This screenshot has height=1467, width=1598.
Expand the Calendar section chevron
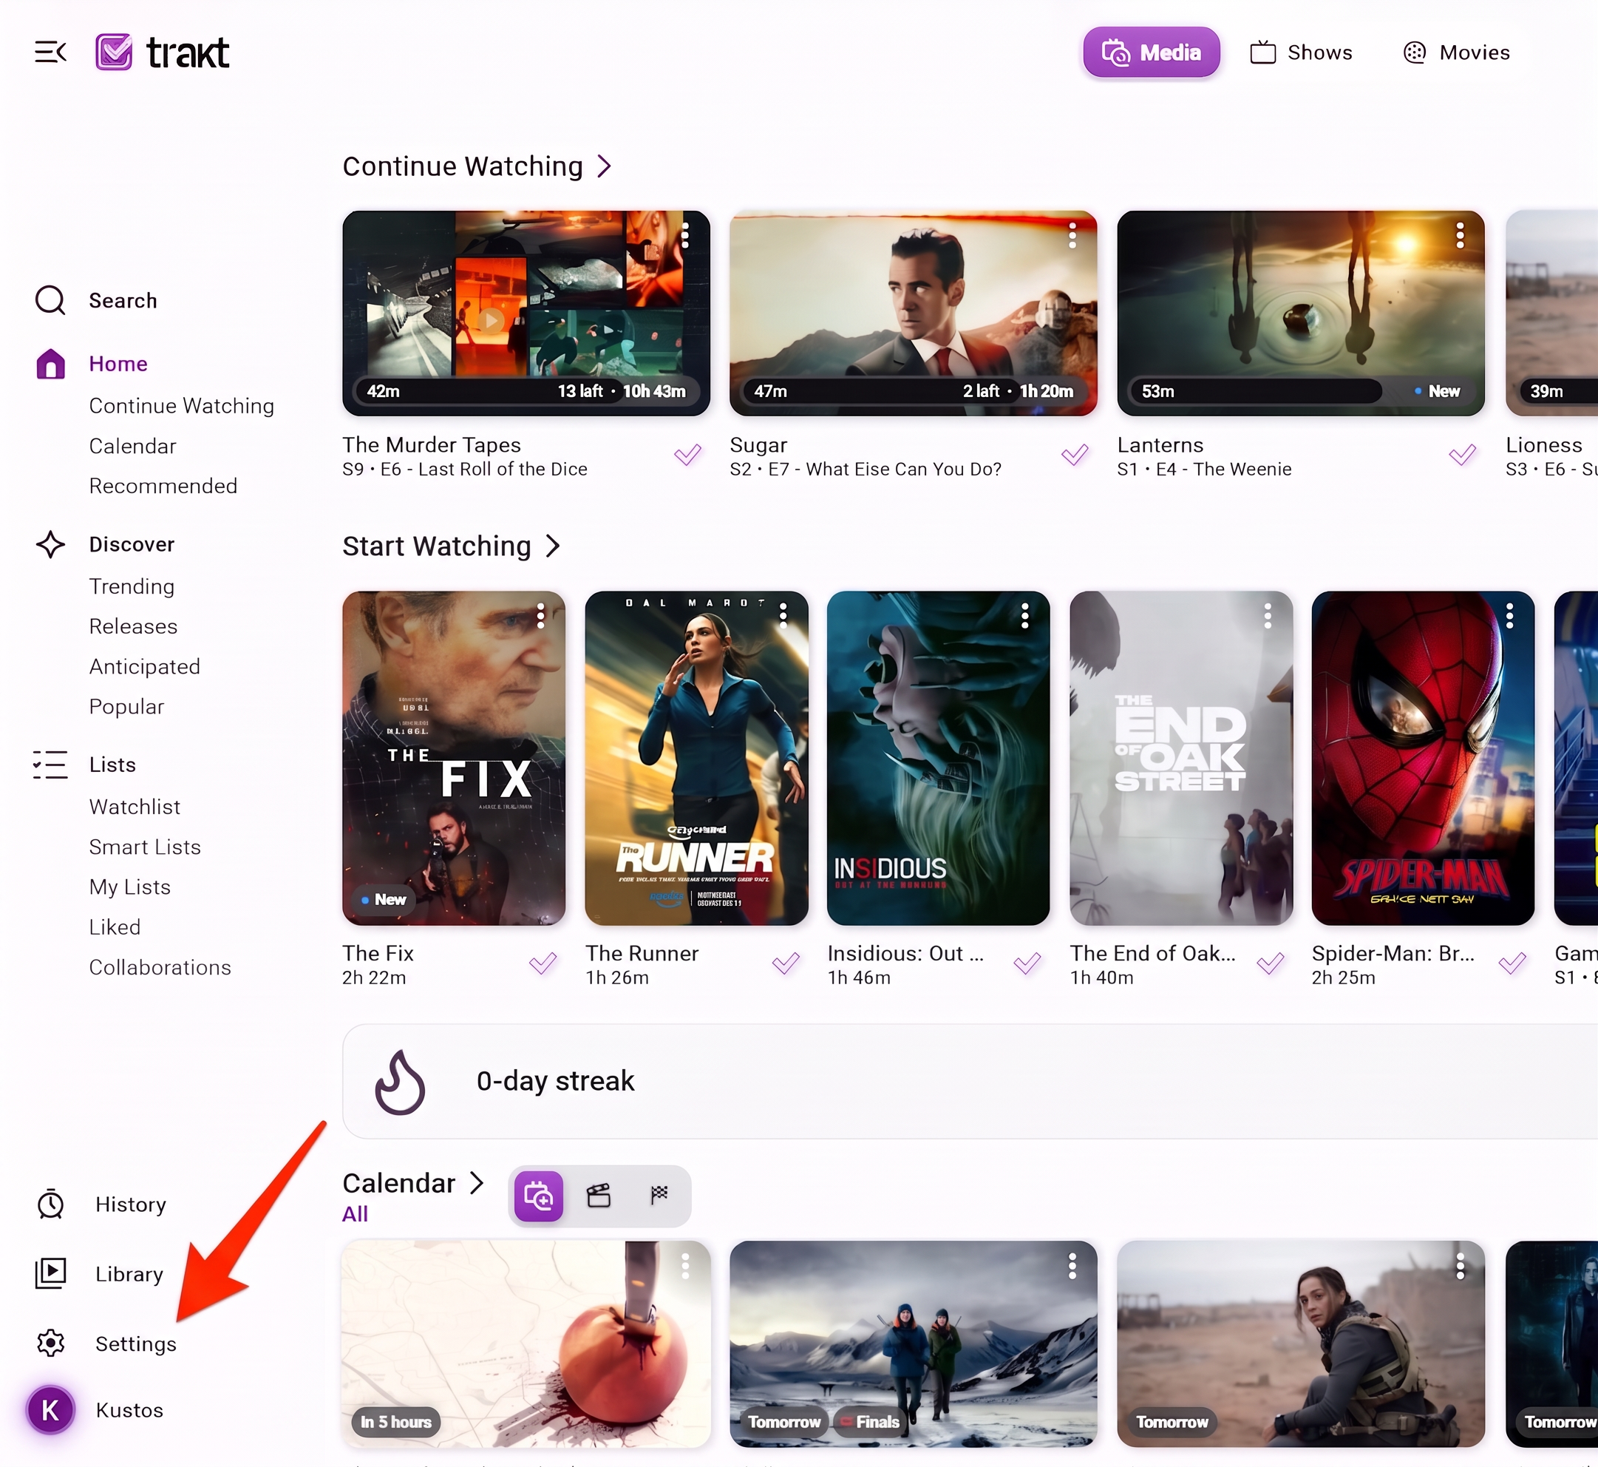[x=477, y=1183]
